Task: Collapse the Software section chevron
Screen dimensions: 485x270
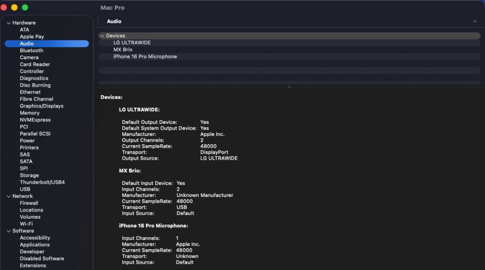Action: 9,231
